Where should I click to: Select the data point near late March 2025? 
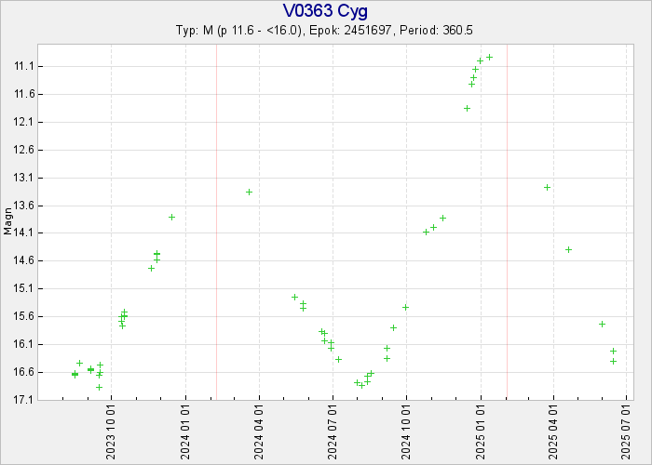tap(548, 188)
